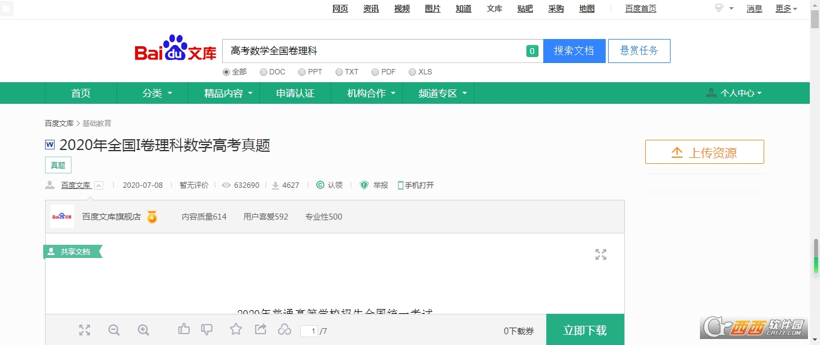Open the 百度首页 link
Screen dimensions: 820x345
(x=641, y=8)
